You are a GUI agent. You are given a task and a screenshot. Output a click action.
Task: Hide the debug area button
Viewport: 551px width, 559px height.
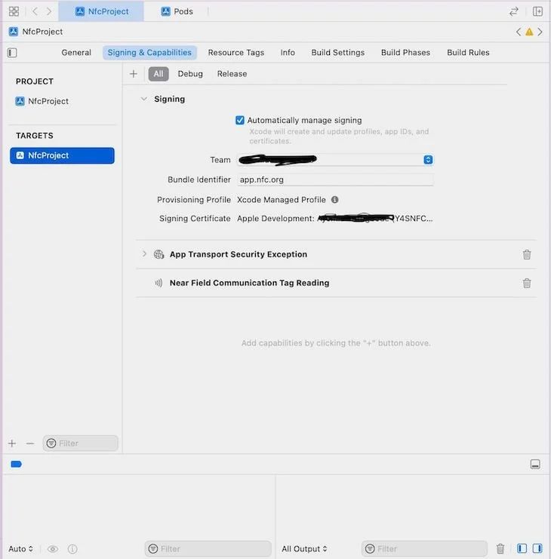[535, 464]
